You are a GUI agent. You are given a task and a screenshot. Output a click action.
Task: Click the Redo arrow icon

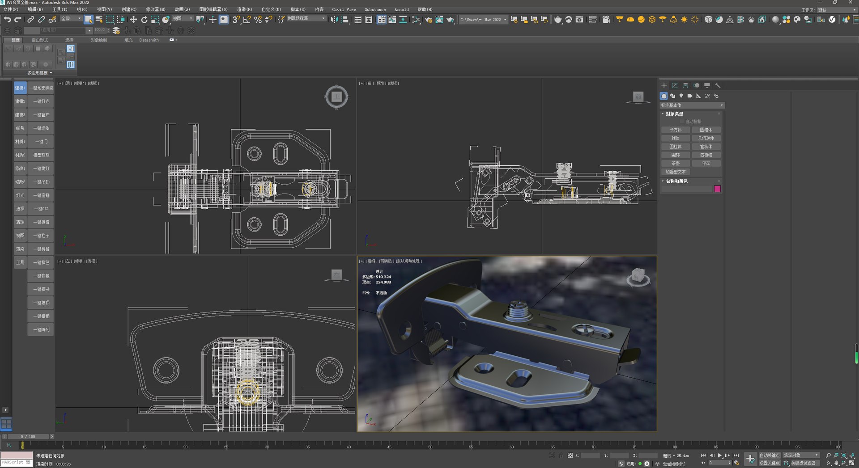pos(18,19)
